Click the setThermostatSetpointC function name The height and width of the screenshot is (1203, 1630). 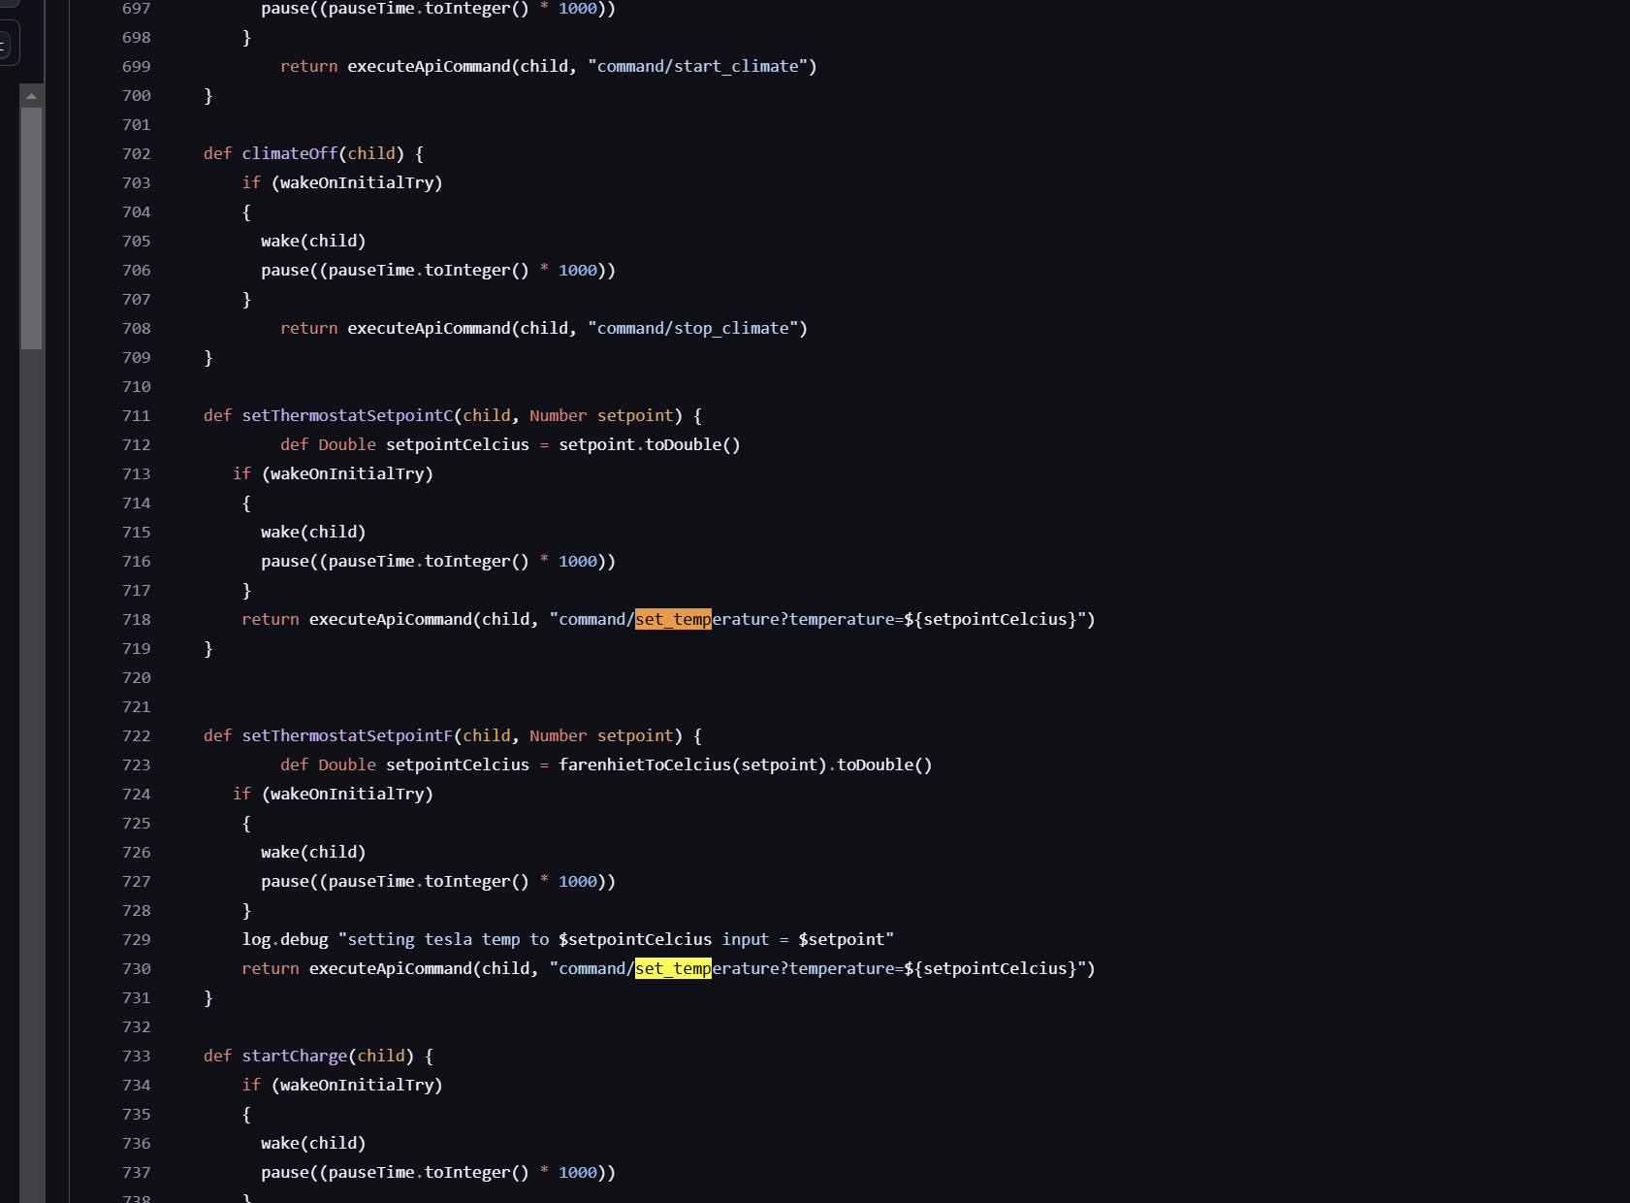347,415
